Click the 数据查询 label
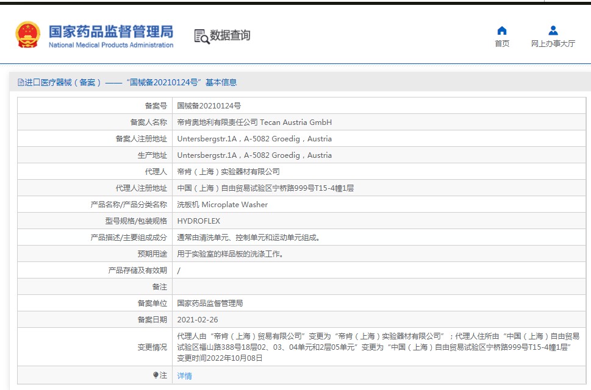Screen dimensions: 591x390 coord(230,35)
